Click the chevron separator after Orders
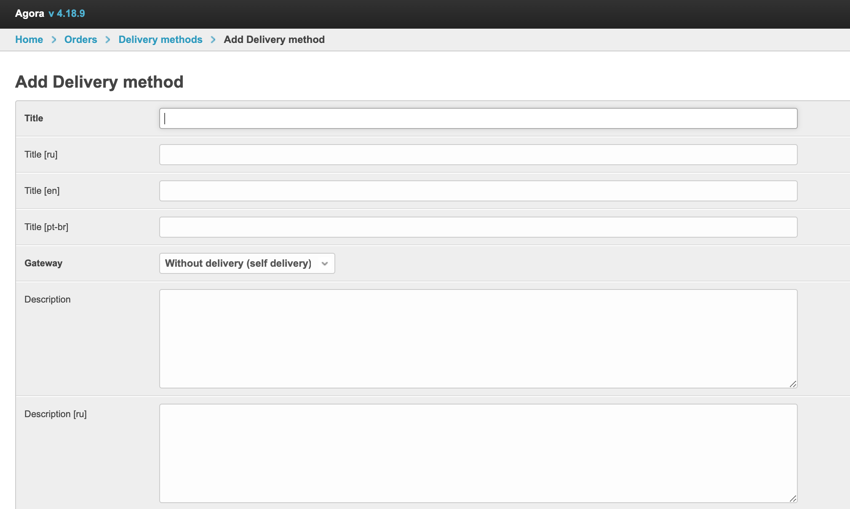This screenshot has width=850, height=509. tap(108, 40)
